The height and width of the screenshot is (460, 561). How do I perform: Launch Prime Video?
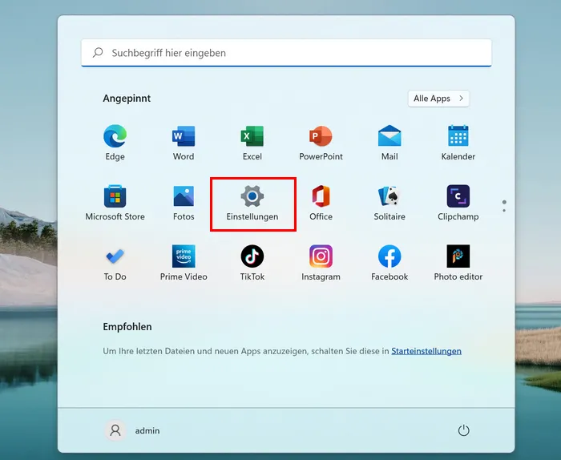pyautogui.click(x=184, y=263)
